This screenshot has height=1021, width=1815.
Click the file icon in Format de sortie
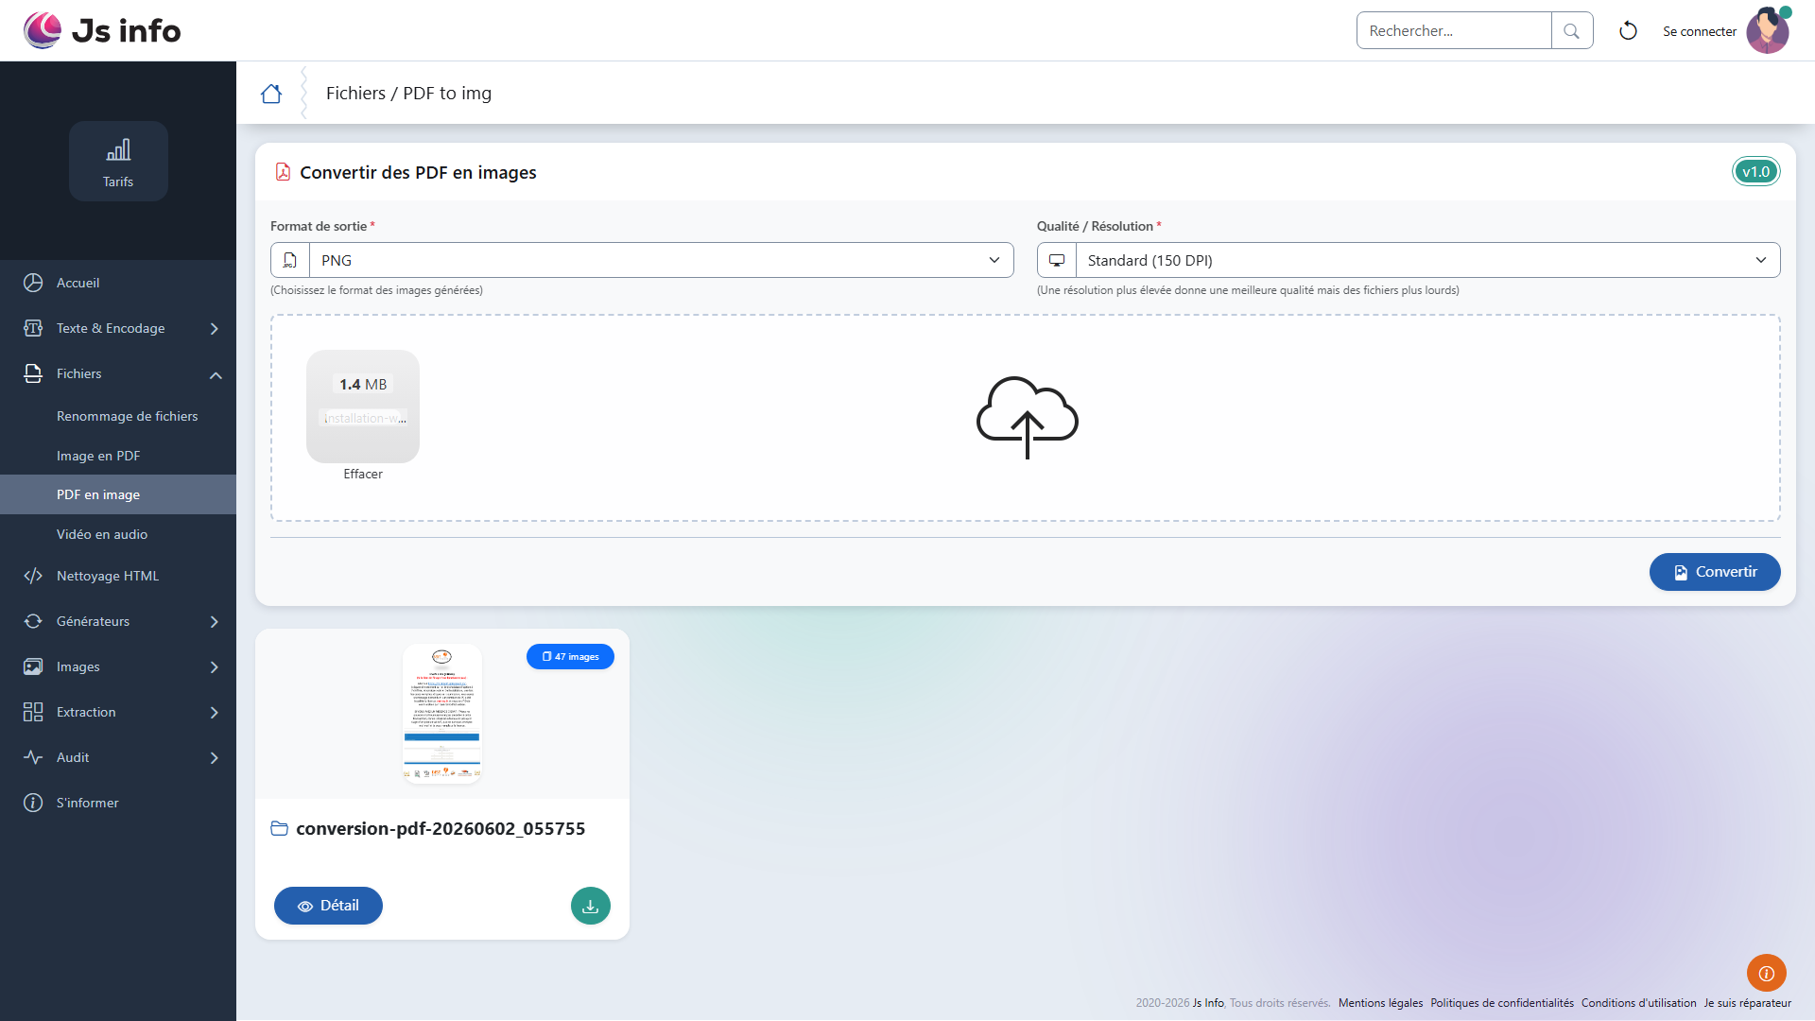(x=290, y=260)
